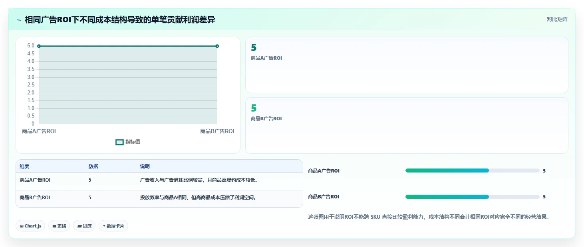This screenshot has height=247, width=584.
Task: Click the 进度 tag
Action: tap(84, 226)
